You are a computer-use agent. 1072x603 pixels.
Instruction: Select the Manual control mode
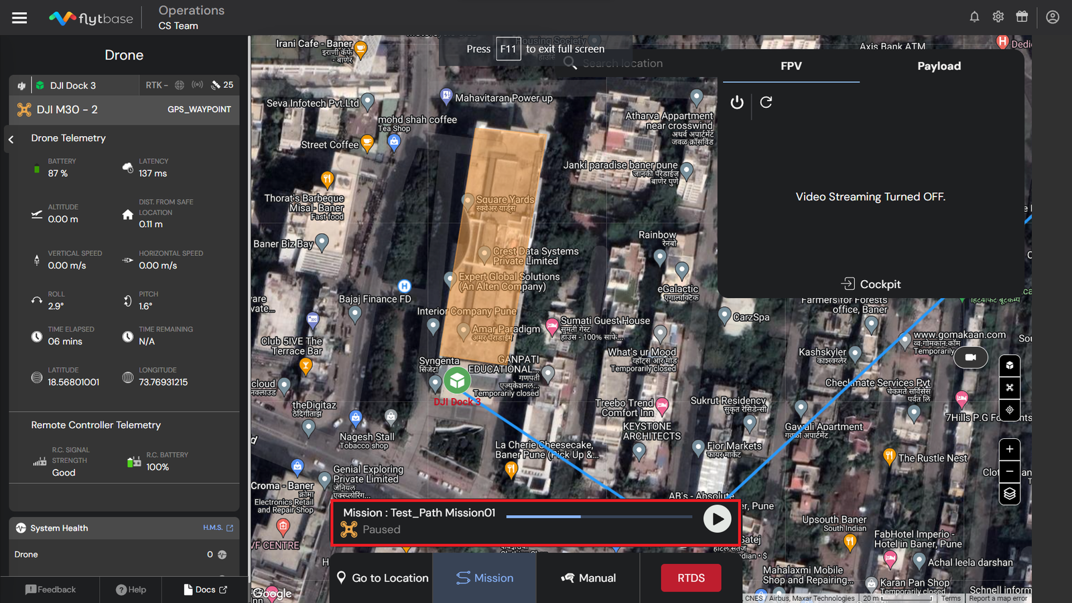point(588,578)
